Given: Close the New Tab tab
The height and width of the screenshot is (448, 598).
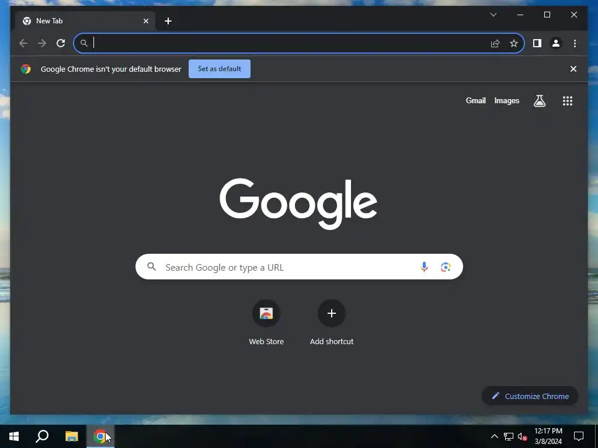Looking at the screenshot, I should 145,21.
